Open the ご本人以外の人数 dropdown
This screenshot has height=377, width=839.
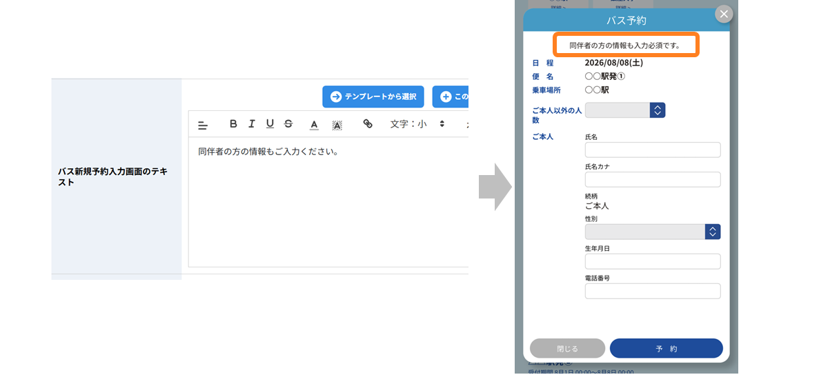[625, 110]
